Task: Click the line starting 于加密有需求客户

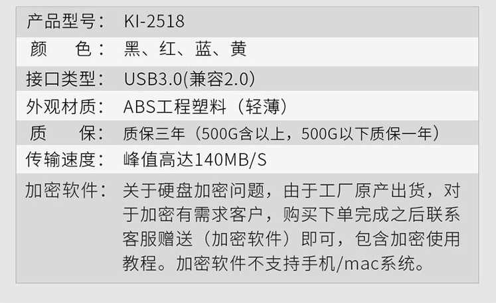Action: [x=291, y=215]
